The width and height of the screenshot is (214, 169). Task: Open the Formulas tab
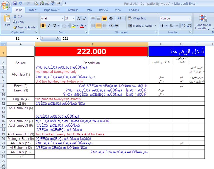[x=72, y=10]
